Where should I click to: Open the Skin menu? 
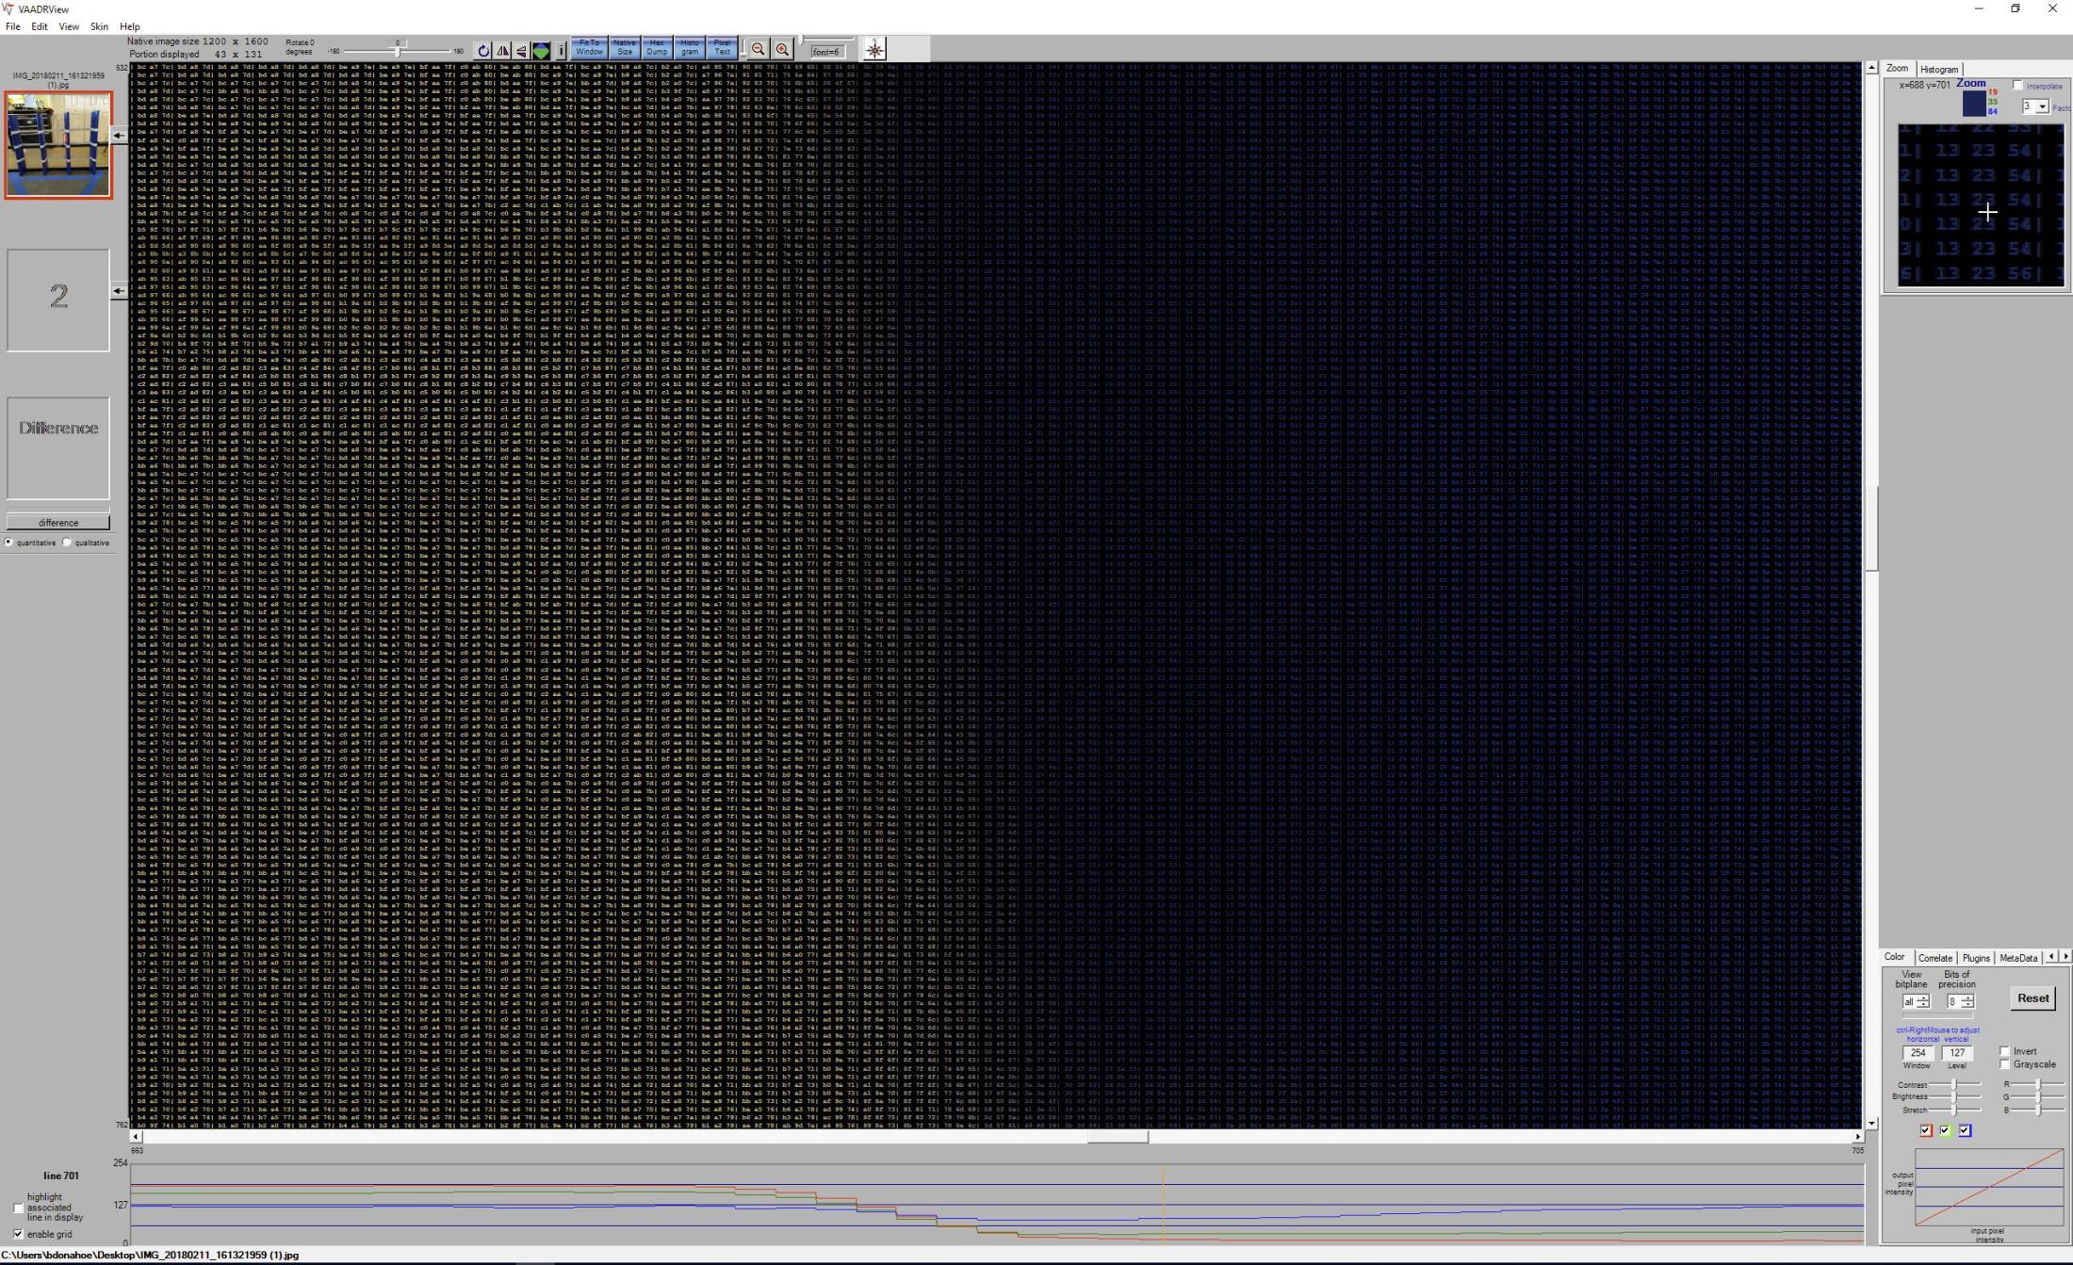click(99, 26)
